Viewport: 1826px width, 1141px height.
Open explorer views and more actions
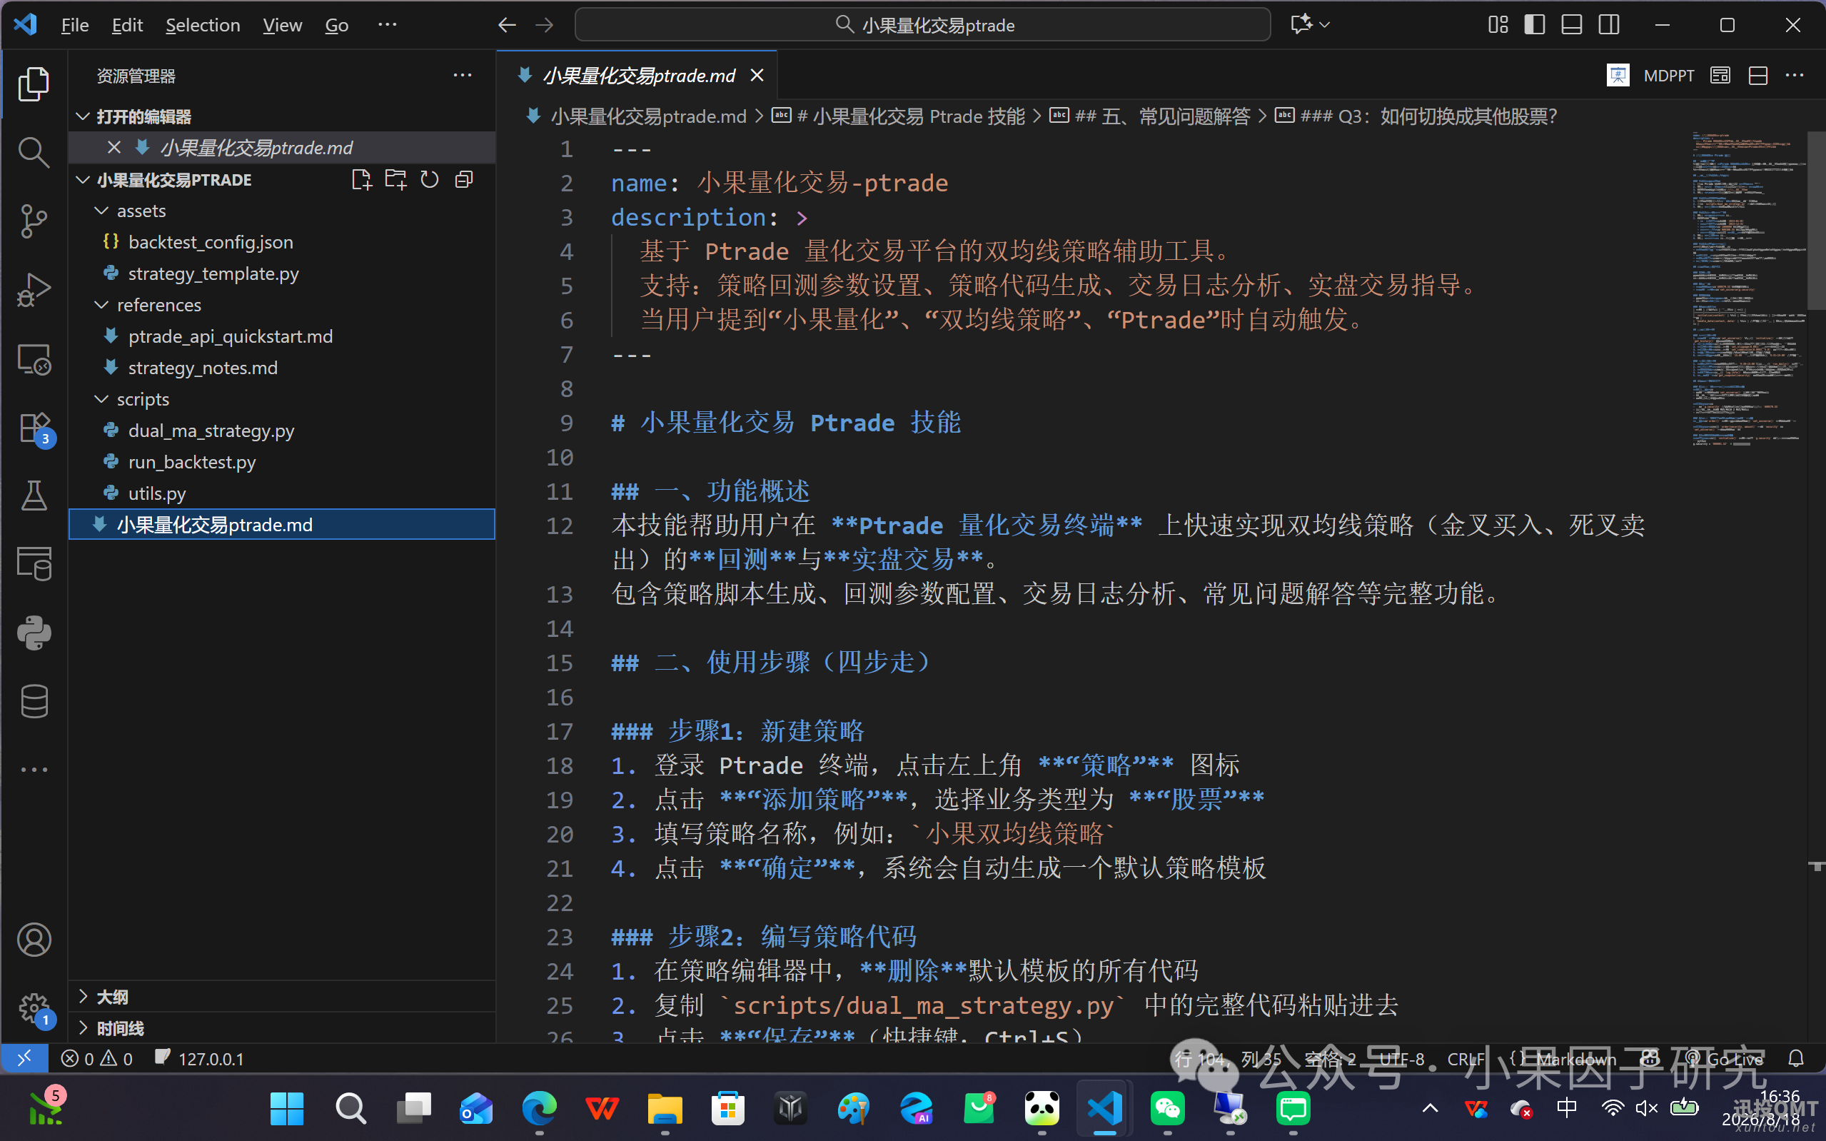pyautogui.click(x=463, y=76)
